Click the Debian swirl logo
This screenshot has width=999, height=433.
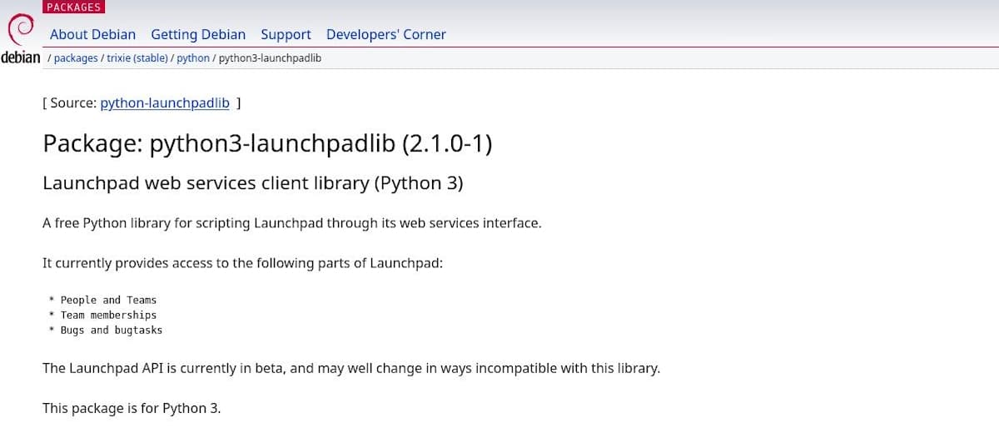tap(20, 30)
